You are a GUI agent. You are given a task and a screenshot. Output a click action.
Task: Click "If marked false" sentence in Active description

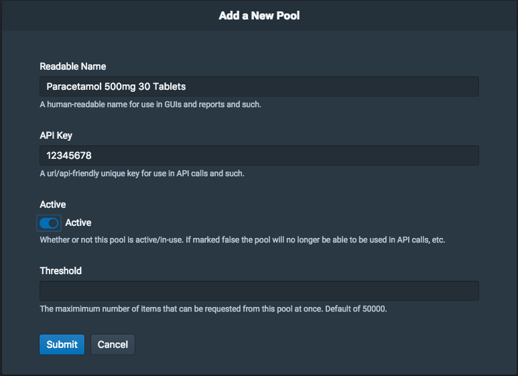click(316, 240)
